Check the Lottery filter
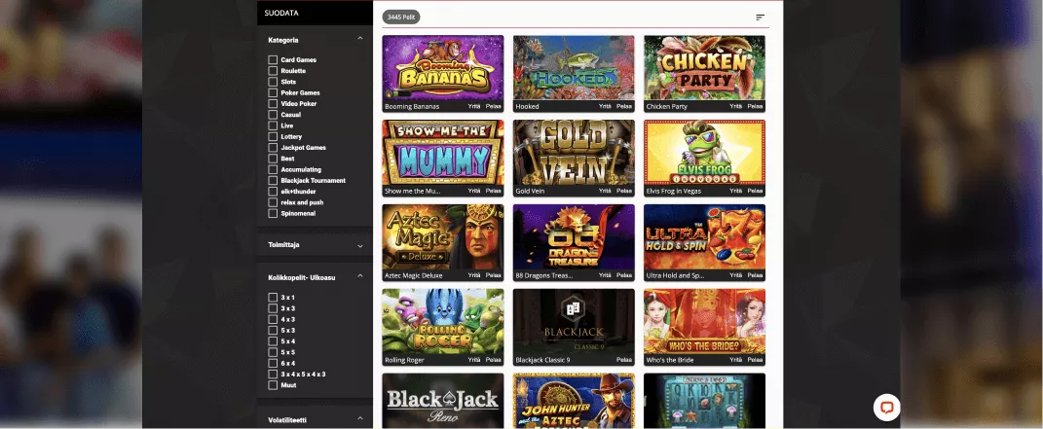This screenshot has height=429, width=1043. [273, 137]
